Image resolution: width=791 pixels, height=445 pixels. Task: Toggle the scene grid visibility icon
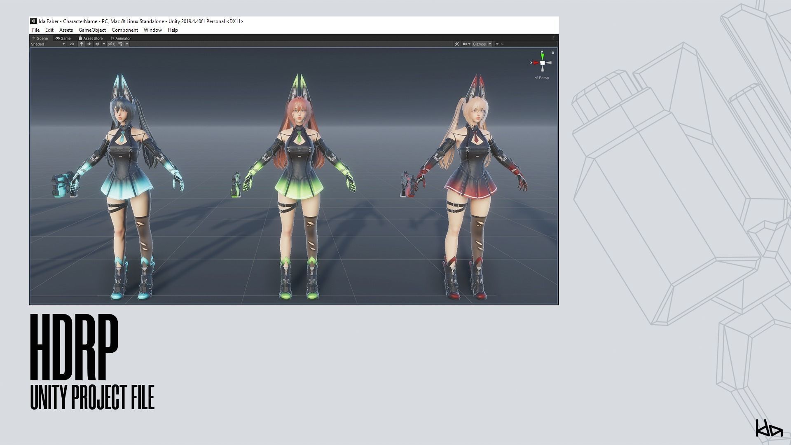point(120,44)
